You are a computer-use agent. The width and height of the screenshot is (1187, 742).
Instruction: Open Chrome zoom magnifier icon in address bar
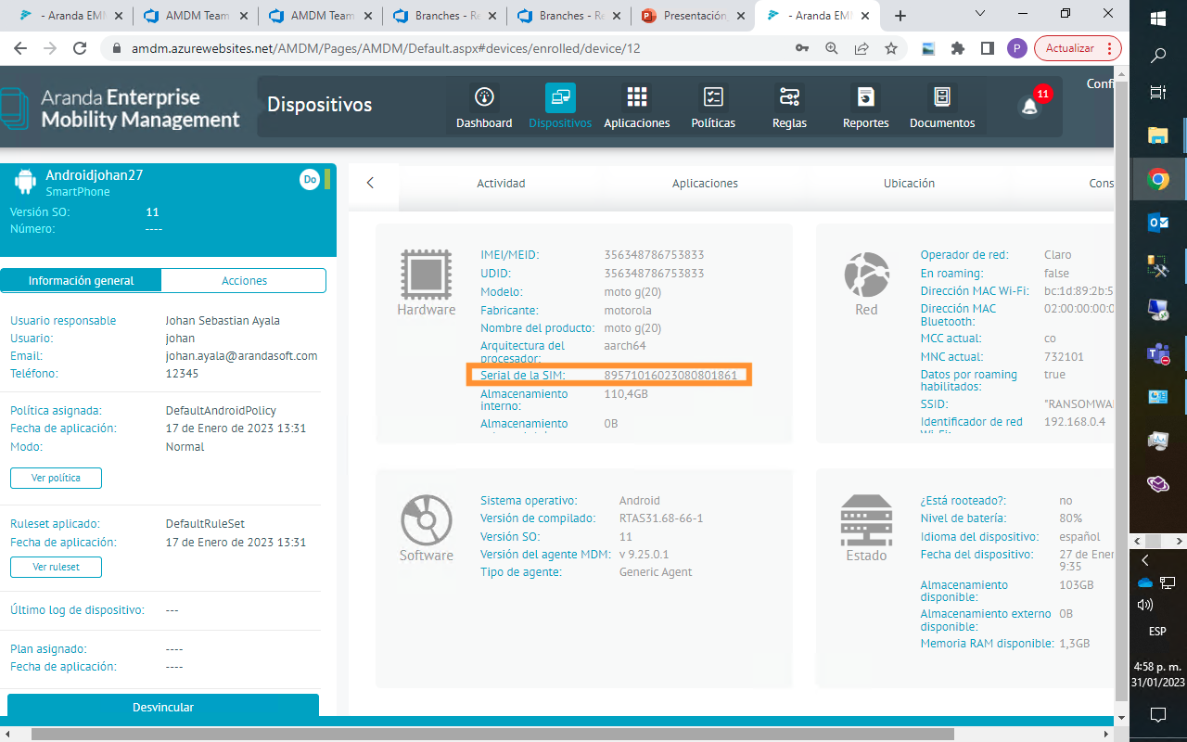tap(832, 48)
